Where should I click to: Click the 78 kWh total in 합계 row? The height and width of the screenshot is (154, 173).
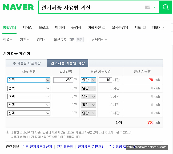[x=154, y=123]
